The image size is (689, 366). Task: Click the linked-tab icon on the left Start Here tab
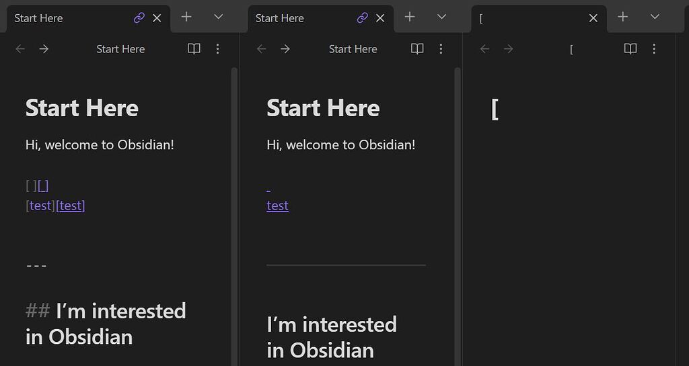(139, 18)
